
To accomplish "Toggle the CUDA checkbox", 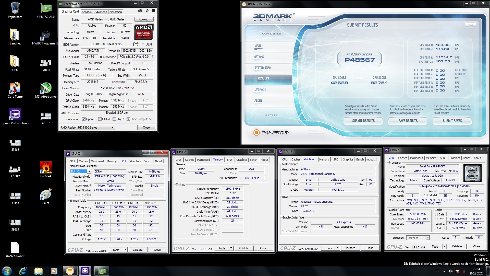I will (x=100, y=119).
